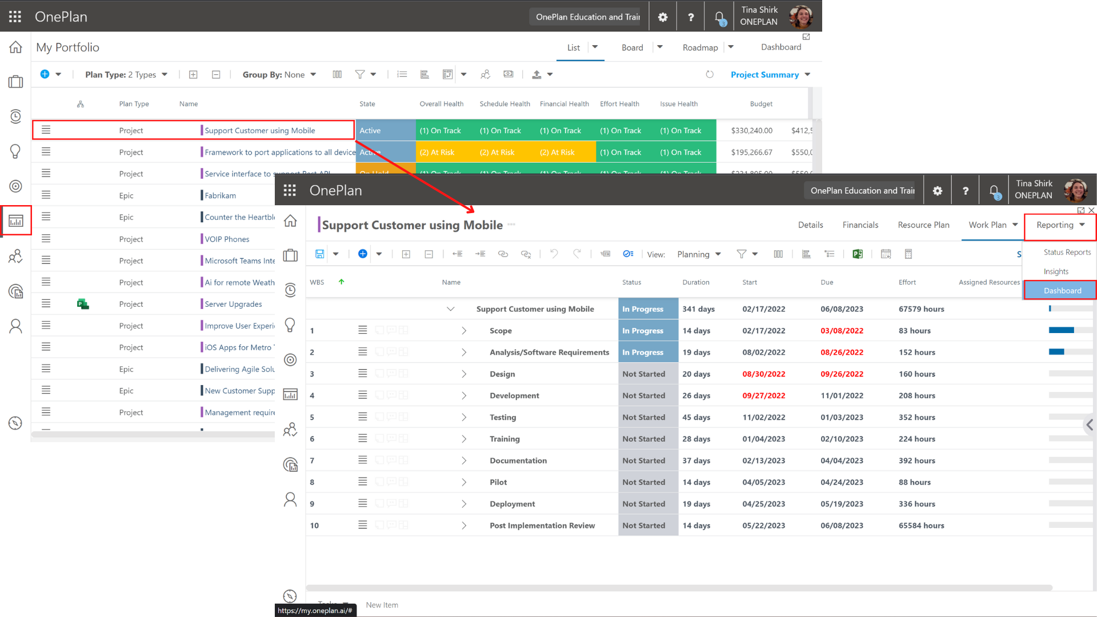Collapse all rows in work plan toolbar

click(429, 254)
